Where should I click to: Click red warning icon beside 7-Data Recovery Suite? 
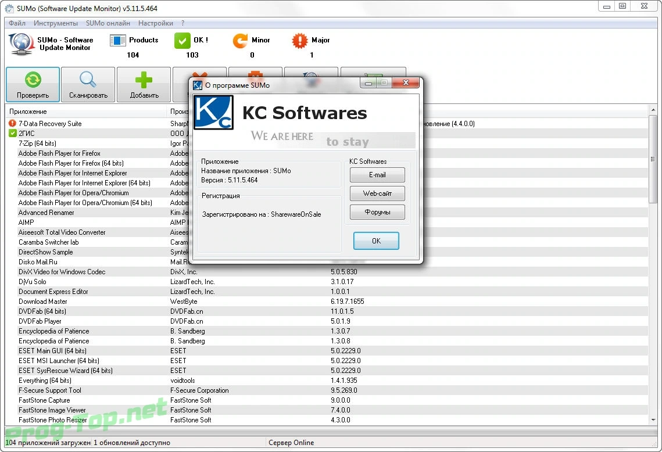pos(12,123)
